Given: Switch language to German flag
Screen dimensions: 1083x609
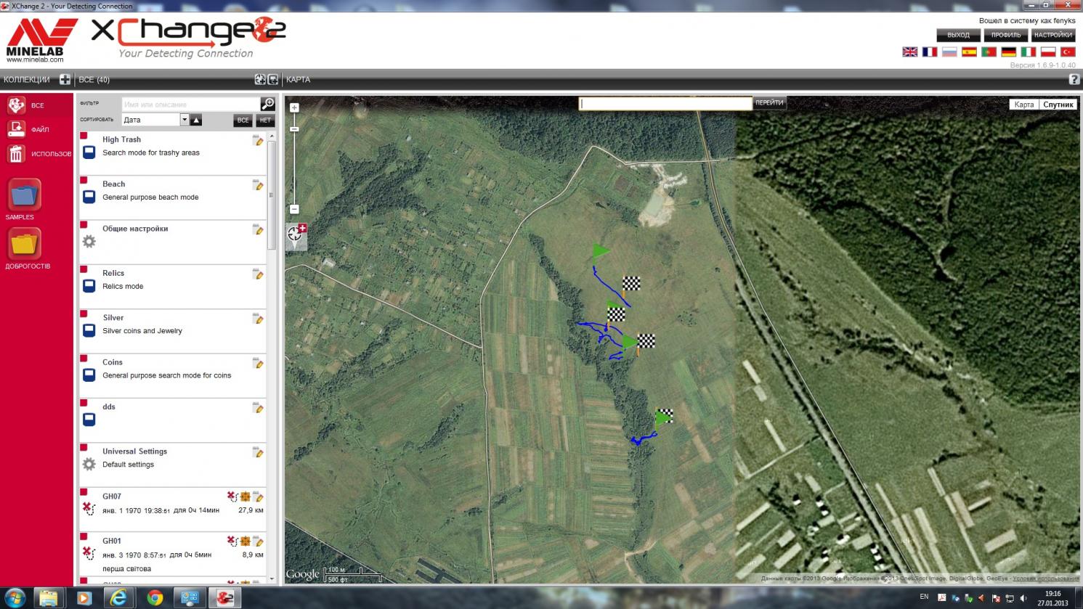Looking at the screenshot, I should tap(1008, 52).
